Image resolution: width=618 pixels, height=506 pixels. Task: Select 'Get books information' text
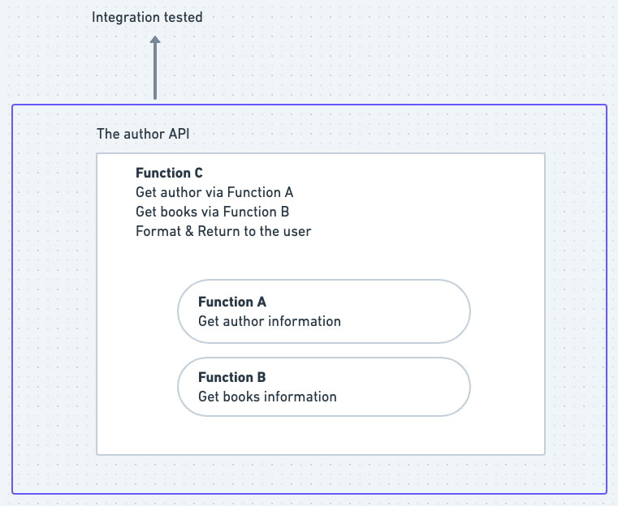(268, 397)
